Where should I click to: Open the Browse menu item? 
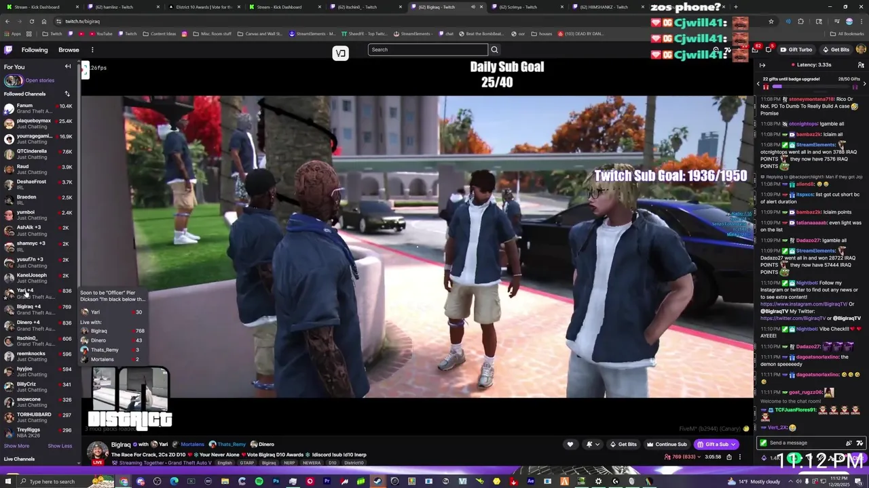coord(69,49)
